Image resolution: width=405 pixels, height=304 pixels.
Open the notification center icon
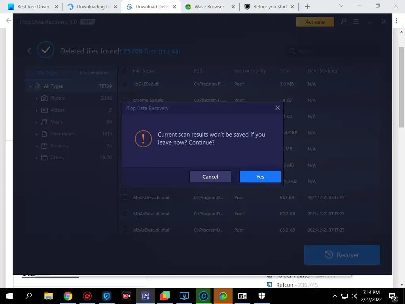(393, 296)
